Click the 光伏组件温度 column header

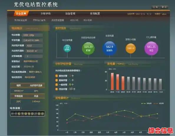coord(36,85)
